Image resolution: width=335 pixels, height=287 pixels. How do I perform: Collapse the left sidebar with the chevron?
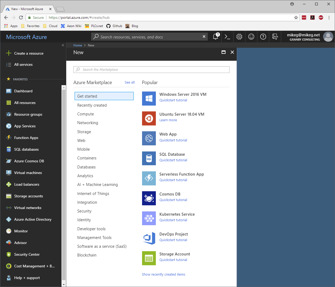click(x=63, y=45)
